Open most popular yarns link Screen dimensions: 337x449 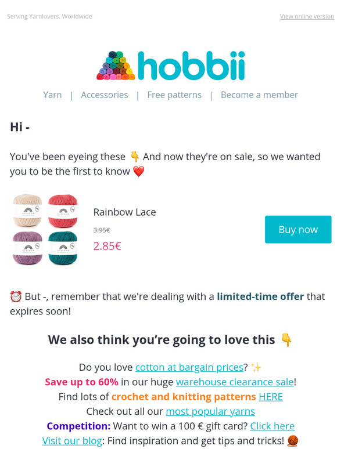210,411
